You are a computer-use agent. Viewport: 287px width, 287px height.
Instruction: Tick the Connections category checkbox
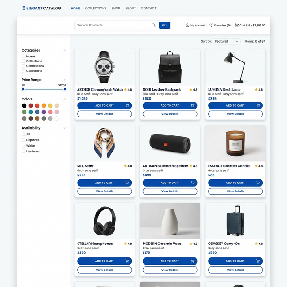click(x=23, y=66)
